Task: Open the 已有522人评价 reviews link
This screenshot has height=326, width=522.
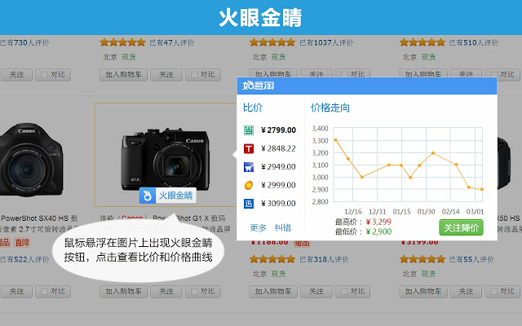Action: [24, 259]
